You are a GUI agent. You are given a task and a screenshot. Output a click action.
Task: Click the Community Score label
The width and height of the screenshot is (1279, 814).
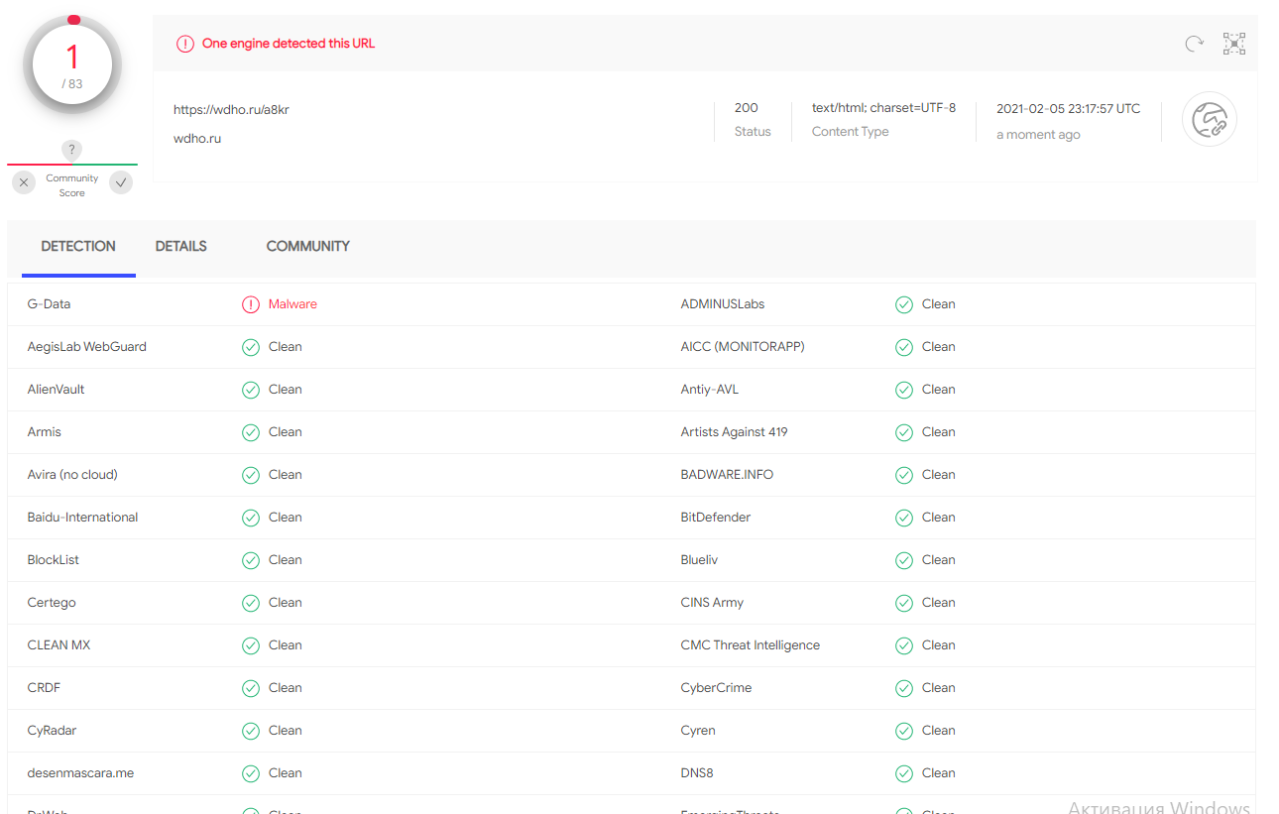72,185
